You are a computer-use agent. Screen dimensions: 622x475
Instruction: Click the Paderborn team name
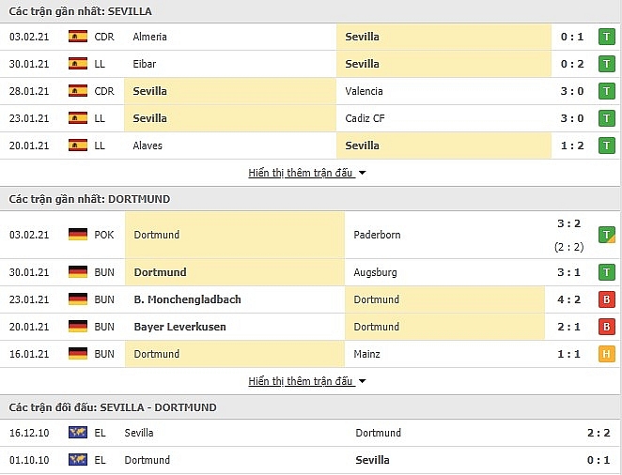pos(378,235)
